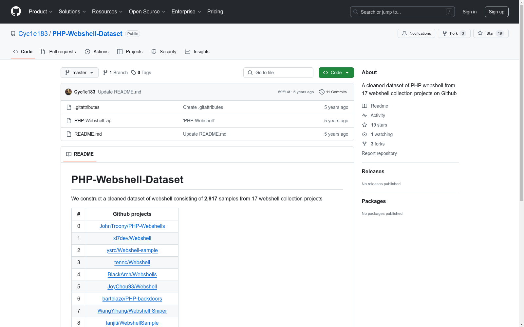
Task: Open the PHP-Webshell-Dataset repository link
Action: coord(87,34)
